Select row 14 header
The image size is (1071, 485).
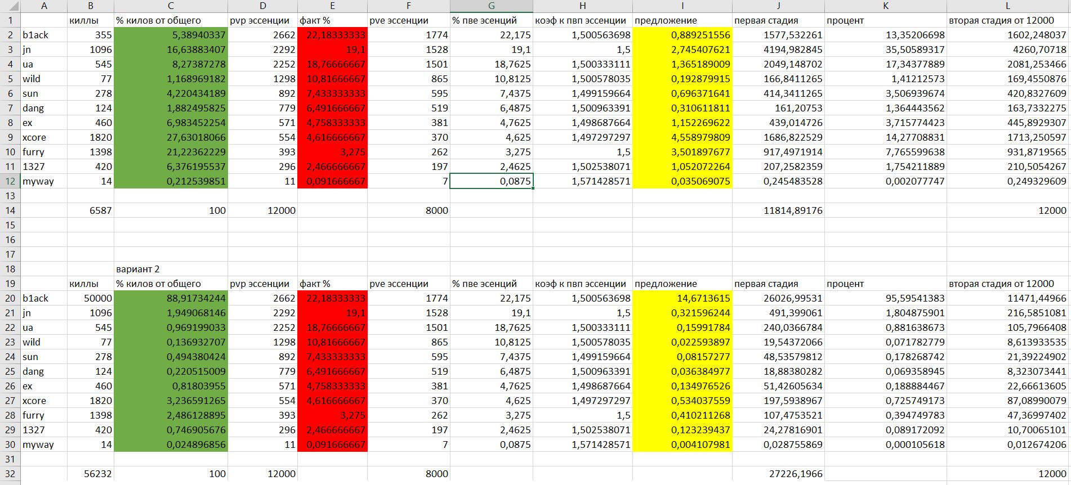10,210
